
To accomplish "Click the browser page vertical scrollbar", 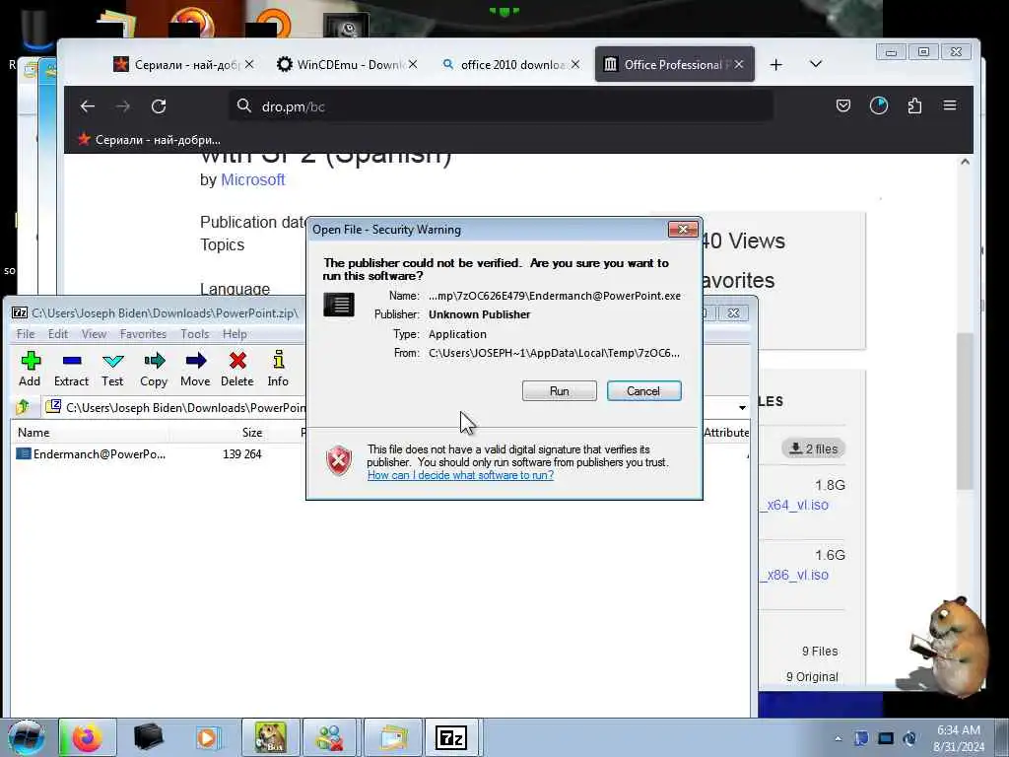I will [x=964, y=412].
